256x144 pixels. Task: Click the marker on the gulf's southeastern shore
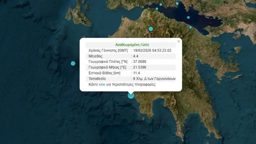pos(190,27)
